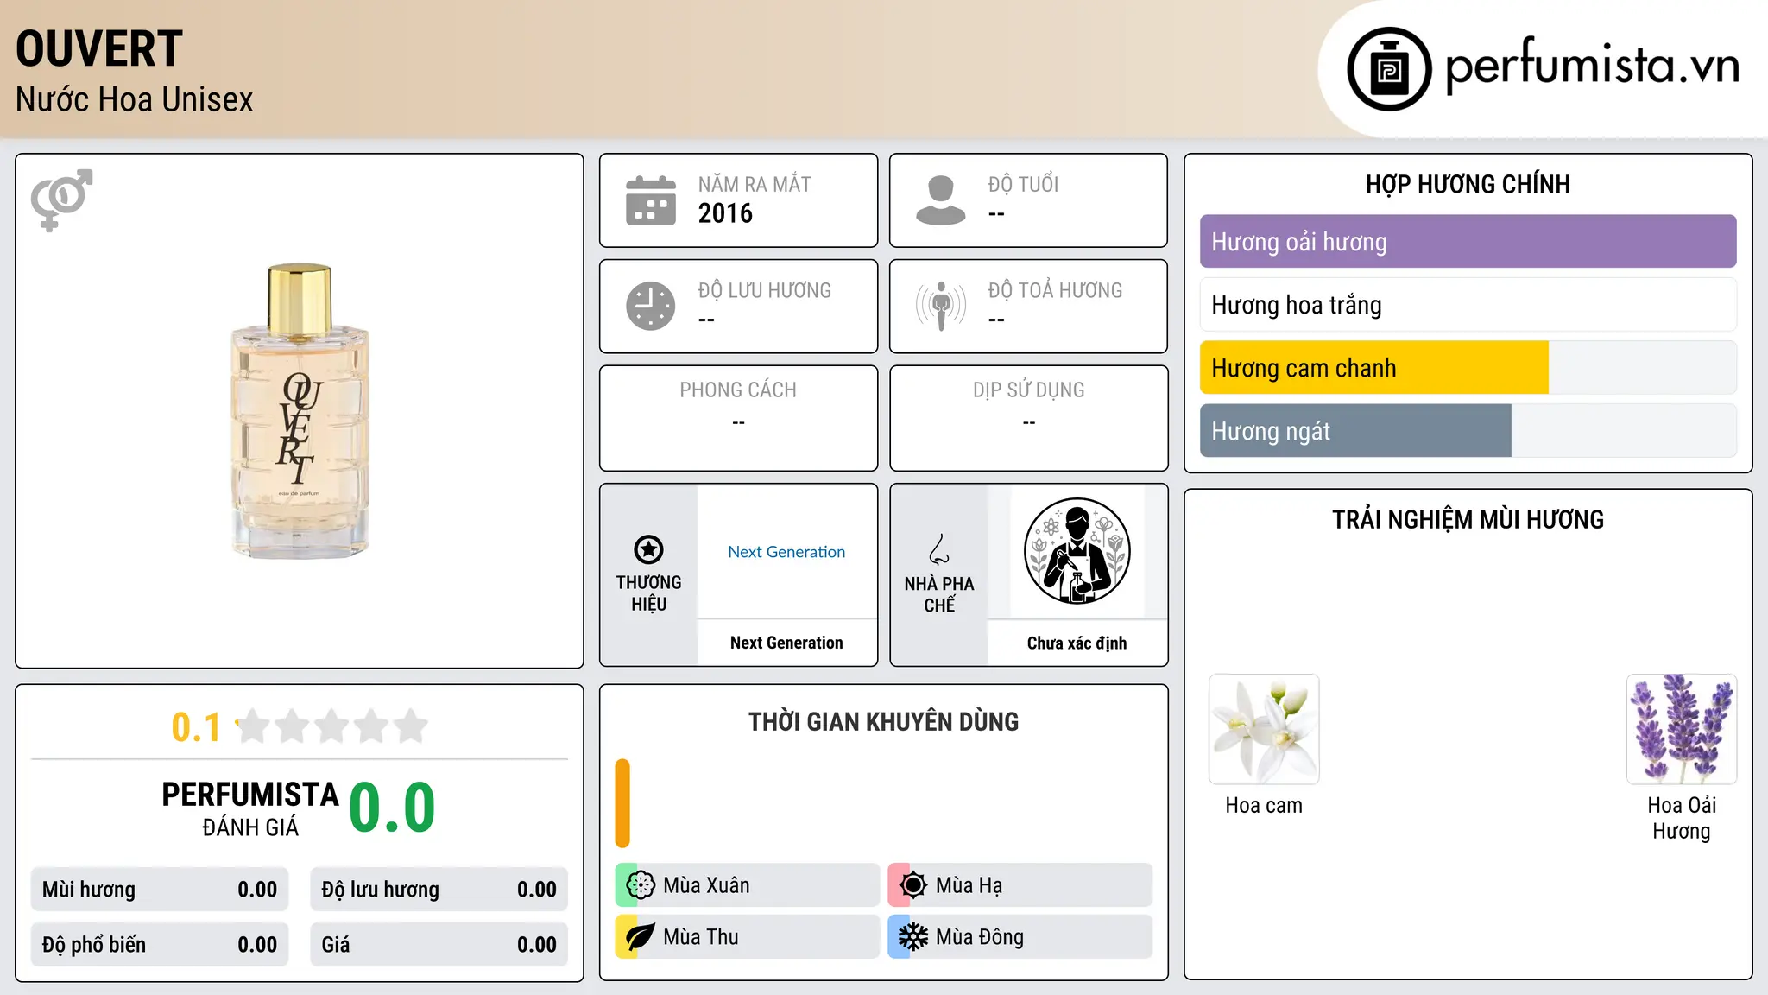Click the Next Generation brand name label

click(x=786, y=643)
